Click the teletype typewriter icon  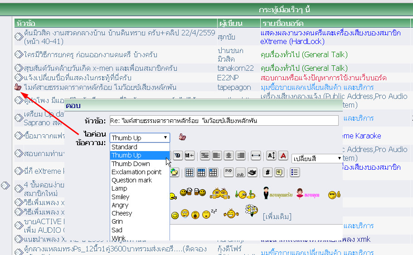[252, 172]
